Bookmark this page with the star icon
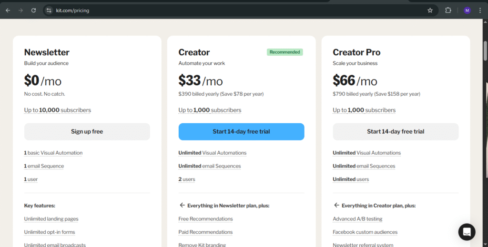 click(430, 10)
